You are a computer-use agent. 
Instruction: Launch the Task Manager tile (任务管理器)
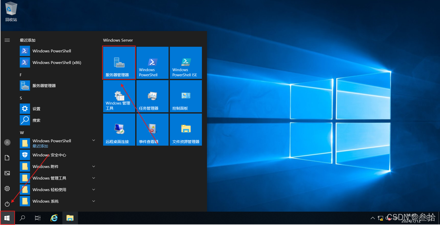click(152, 96)
